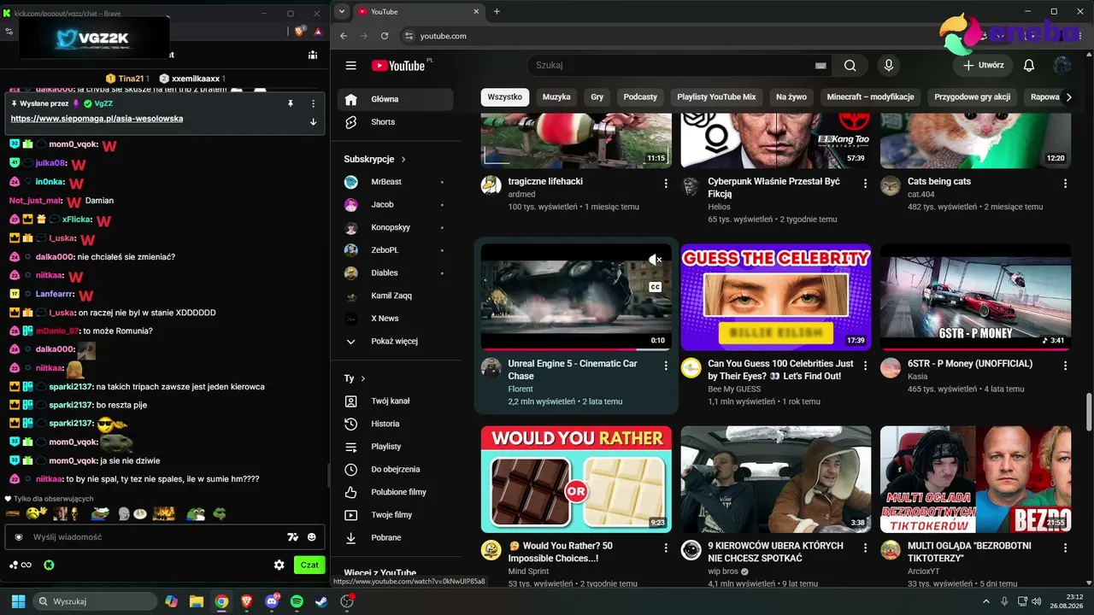Send message with the green Czat button
1094x615 pixels.
click(x=309, y=565)
